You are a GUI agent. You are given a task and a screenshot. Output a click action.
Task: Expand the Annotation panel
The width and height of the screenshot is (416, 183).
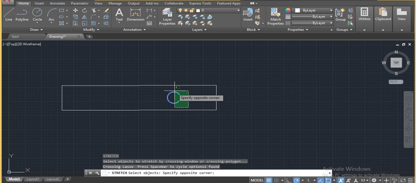coord(134,30)
